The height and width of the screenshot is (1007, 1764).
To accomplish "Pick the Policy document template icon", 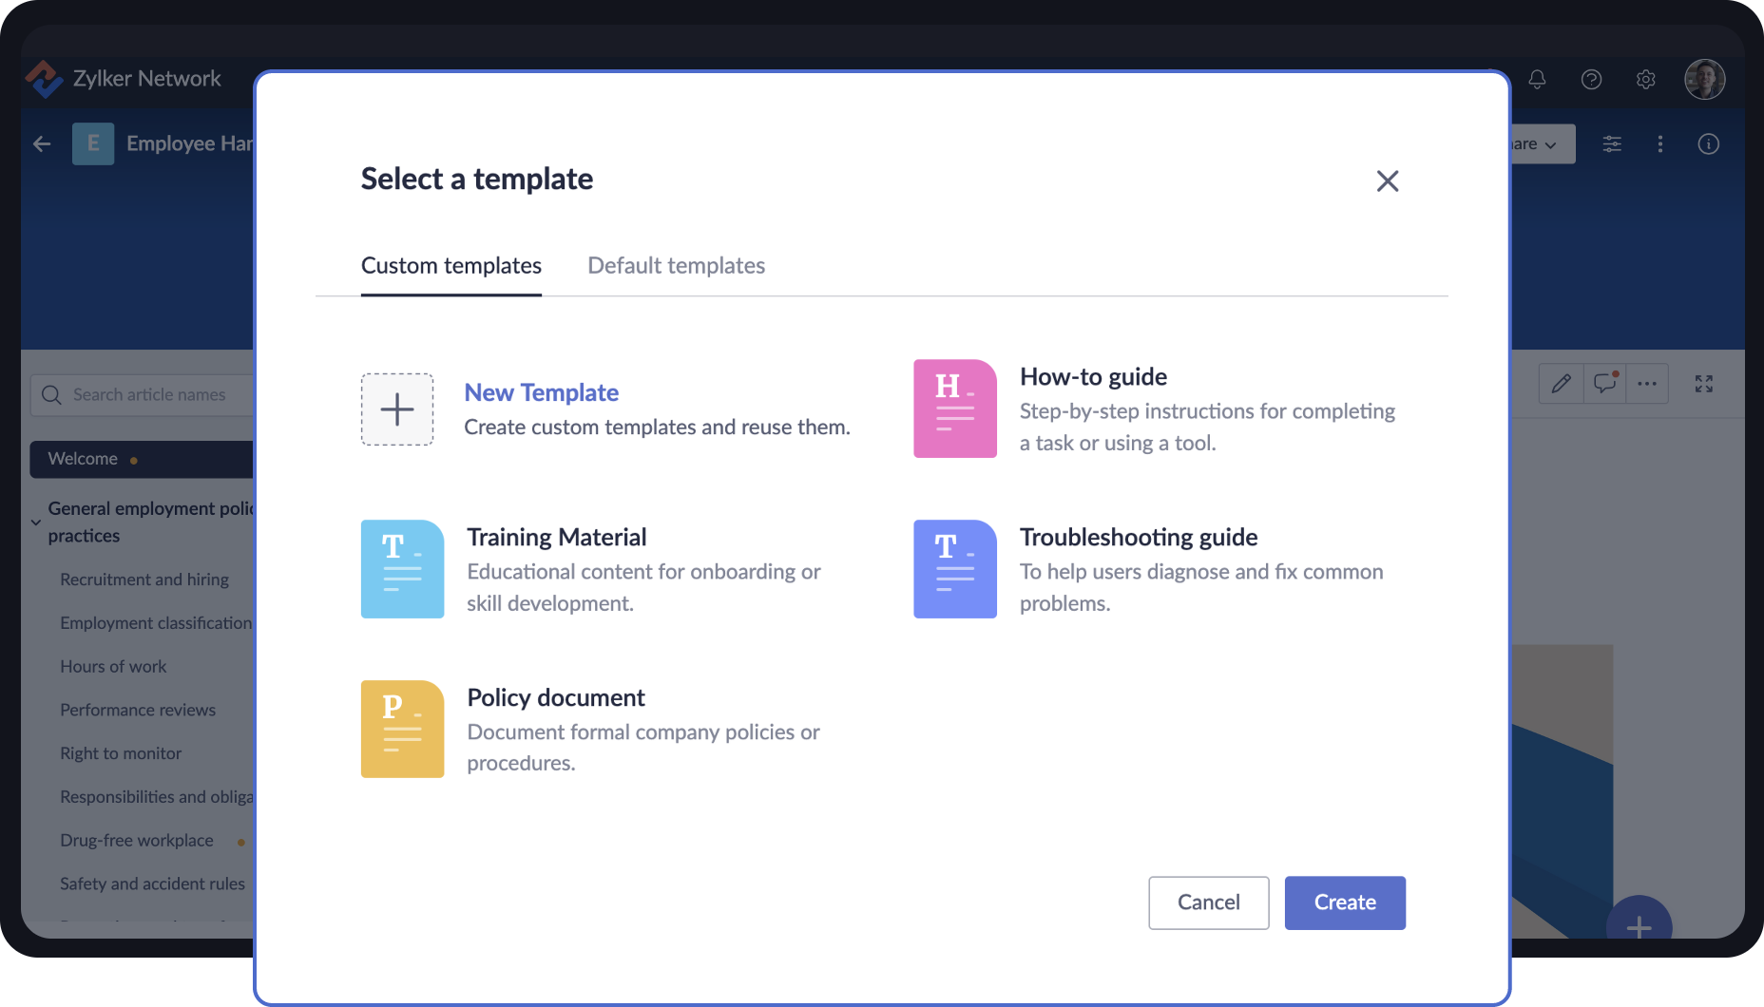I will 402,730.
